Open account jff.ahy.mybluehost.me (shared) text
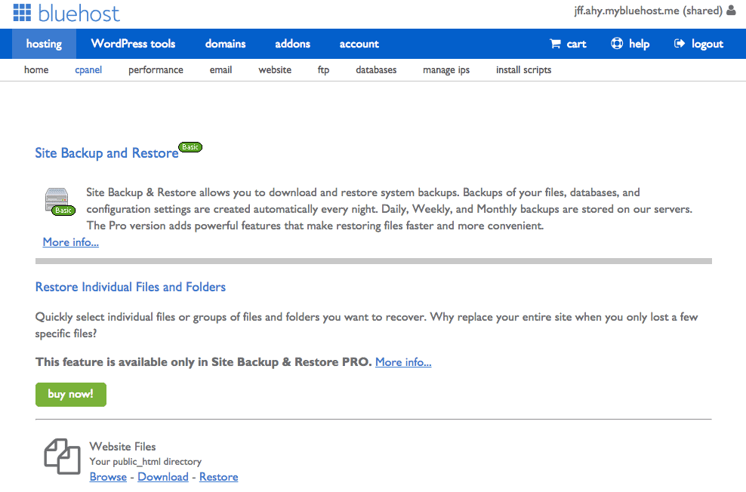Screen dimensions: 746x492 click(x=648, y=11)
